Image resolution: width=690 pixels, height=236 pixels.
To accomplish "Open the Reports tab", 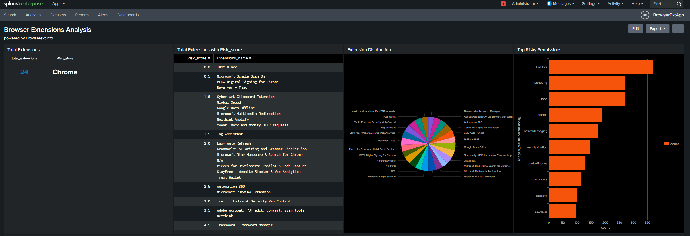I will coord(82,15).
